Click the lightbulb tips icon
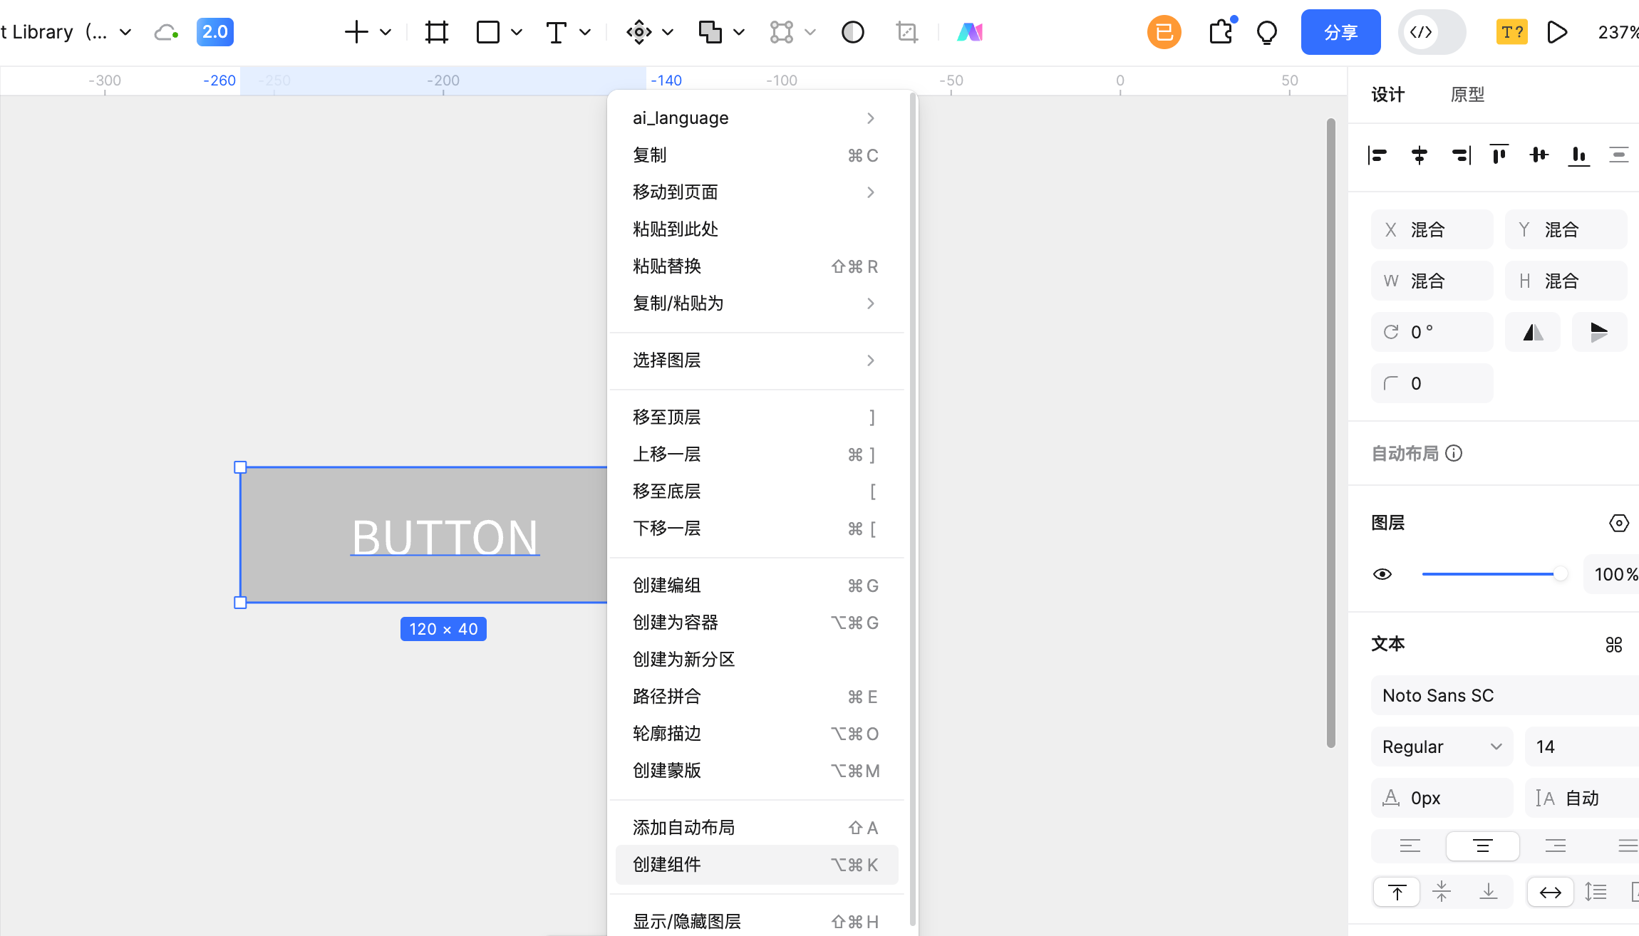The width and height of the screenshot is (1639, 936). coord(1267,33)
